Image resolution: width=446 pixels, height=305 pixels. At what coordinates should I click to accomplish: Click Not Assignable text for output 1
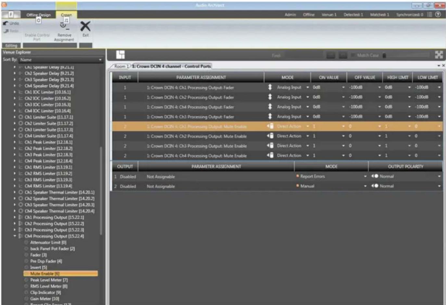[x=161, y=176]
